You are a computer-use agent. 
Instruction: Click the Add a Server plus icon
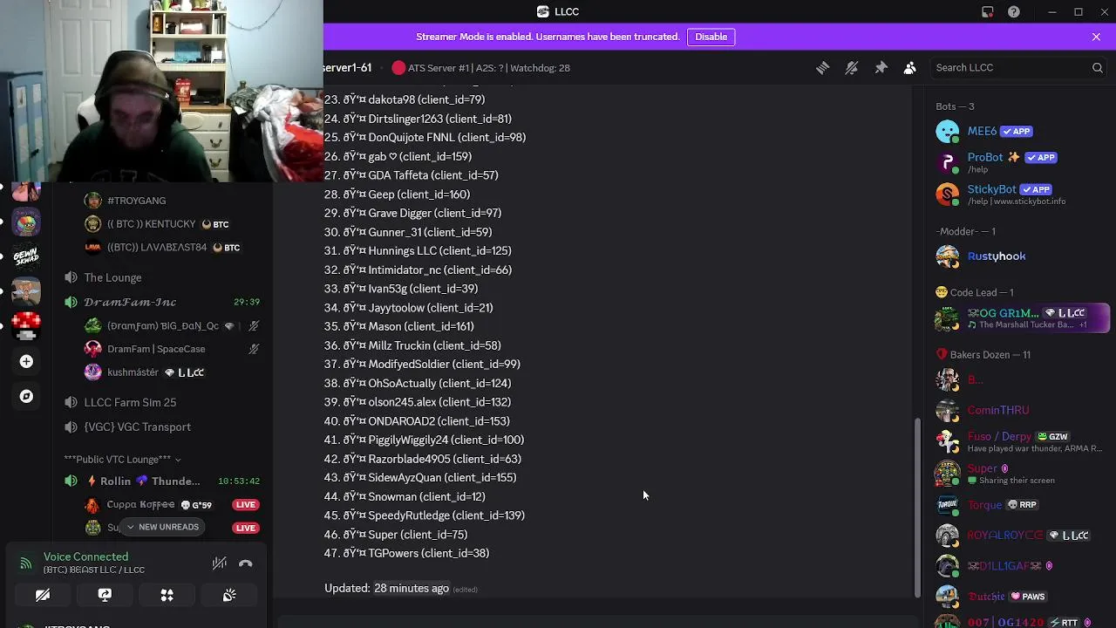tap(26, 361)
